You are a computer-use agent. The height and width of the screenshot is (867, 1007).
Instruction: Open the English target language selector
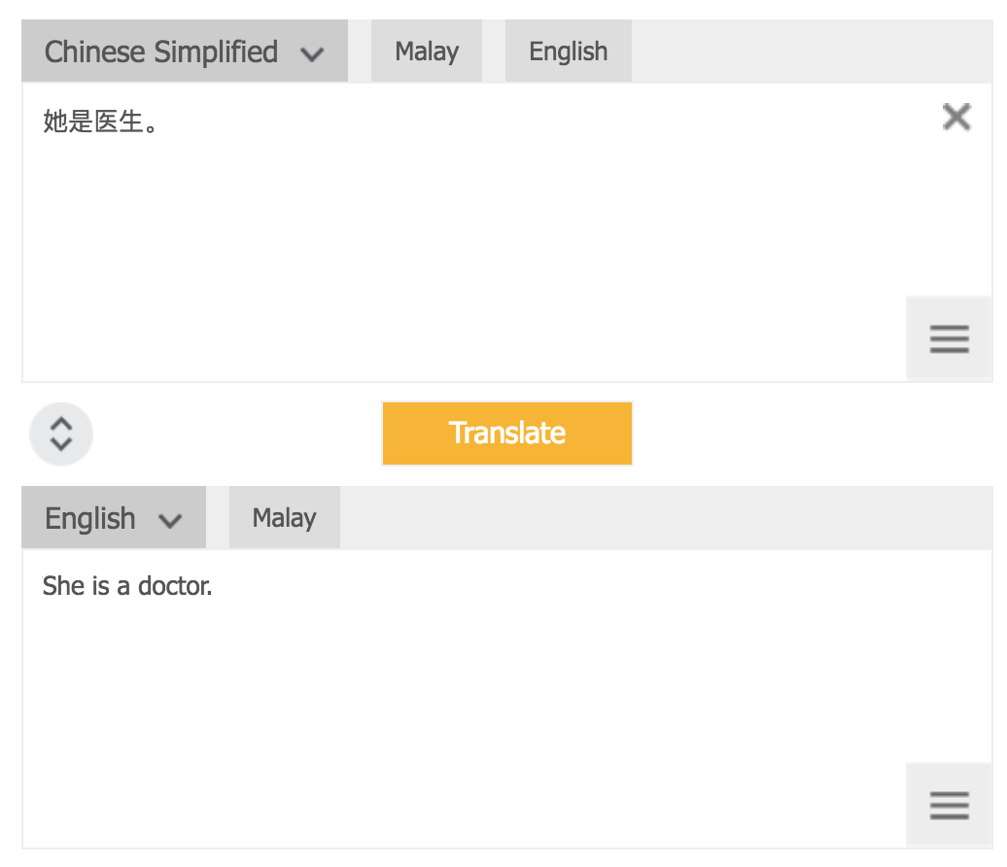[x=90, y=518]
